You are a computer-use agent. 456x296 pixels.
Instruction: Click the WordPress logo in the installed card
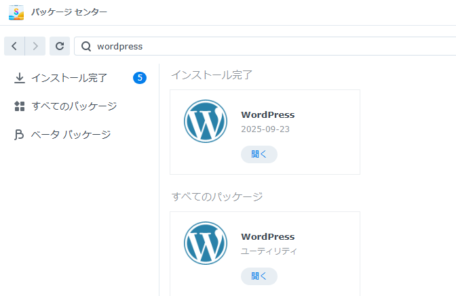tap(206, 121)
